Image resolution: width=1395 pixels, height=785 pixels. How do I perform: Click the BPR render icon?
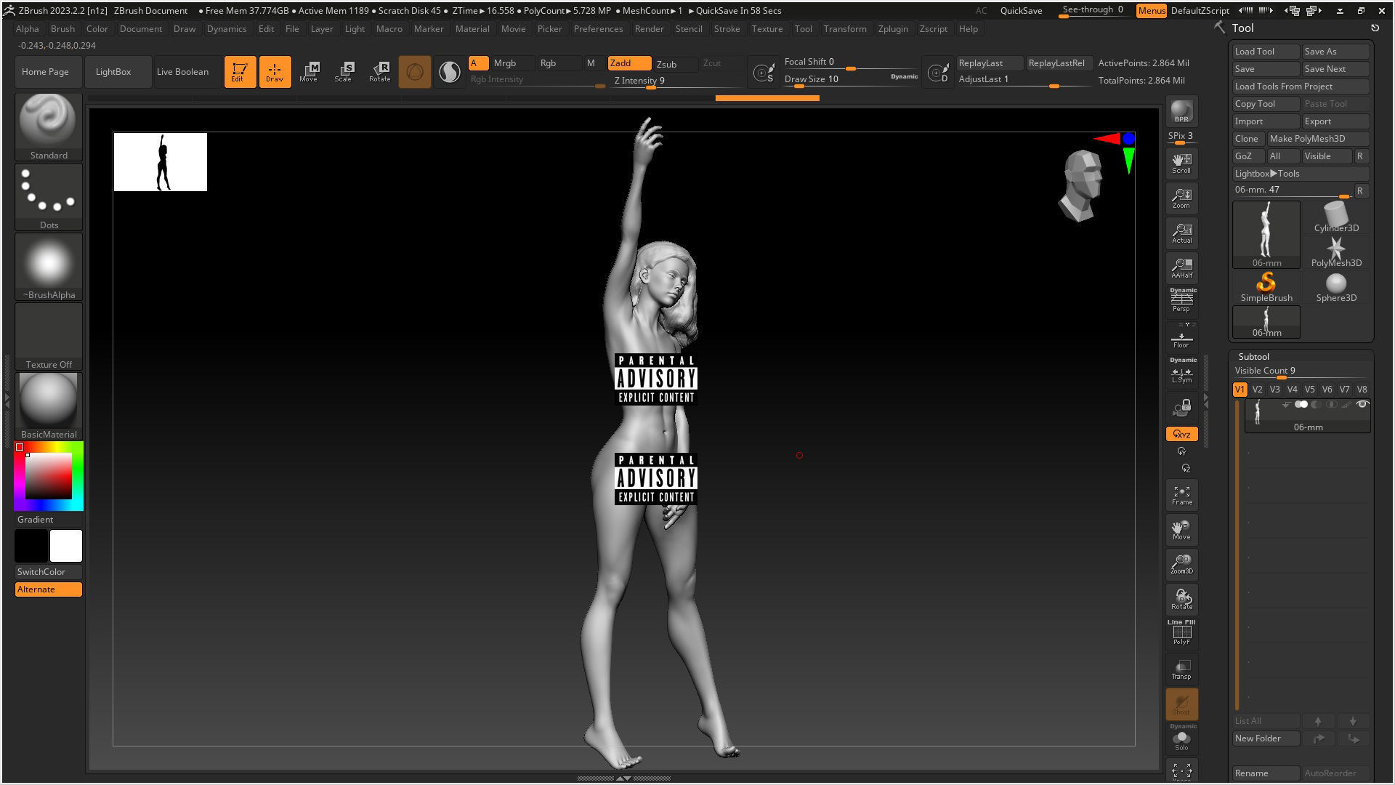click(1181, 111)
